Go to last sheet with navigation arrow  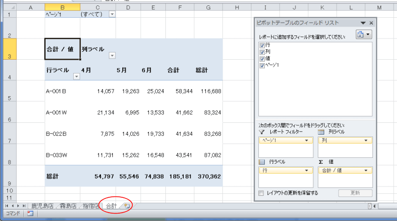[x=24, y=205]
